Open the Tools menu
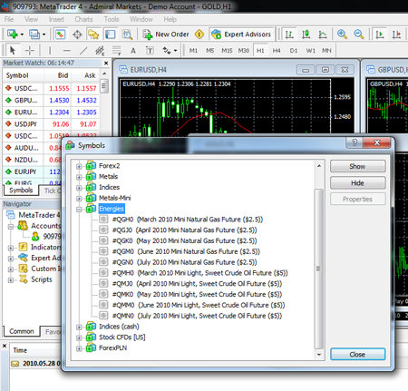Screen dimensions: 408x391 112,19
